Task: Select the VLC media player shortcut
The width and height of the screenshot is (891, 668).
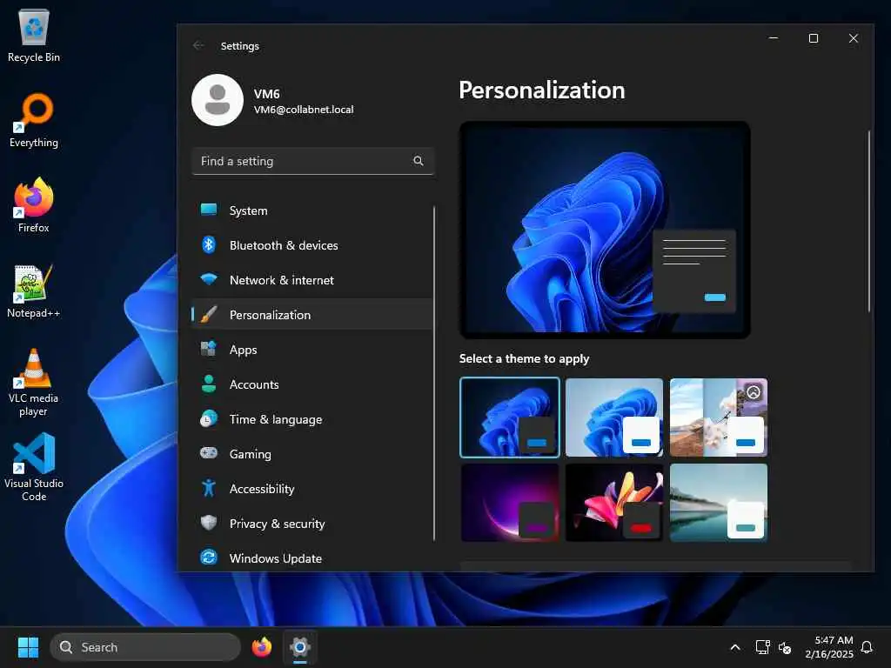Action: pos(34,382)
